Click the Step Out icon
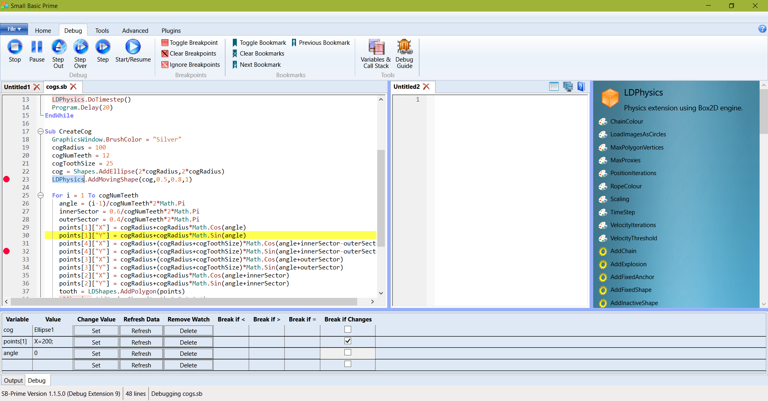Viewport: 768px width, 401px height. (58, 47)
